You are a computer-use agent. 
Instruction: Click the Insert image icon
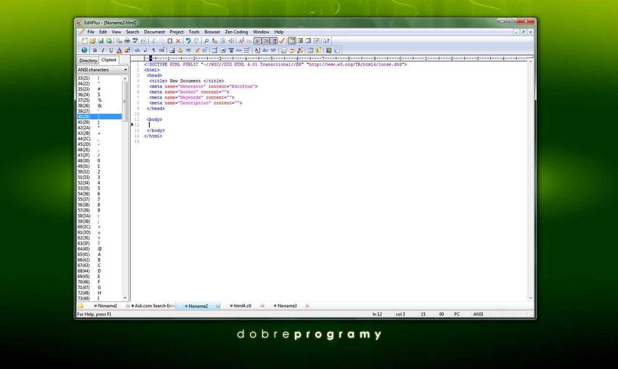coord(172,50)
